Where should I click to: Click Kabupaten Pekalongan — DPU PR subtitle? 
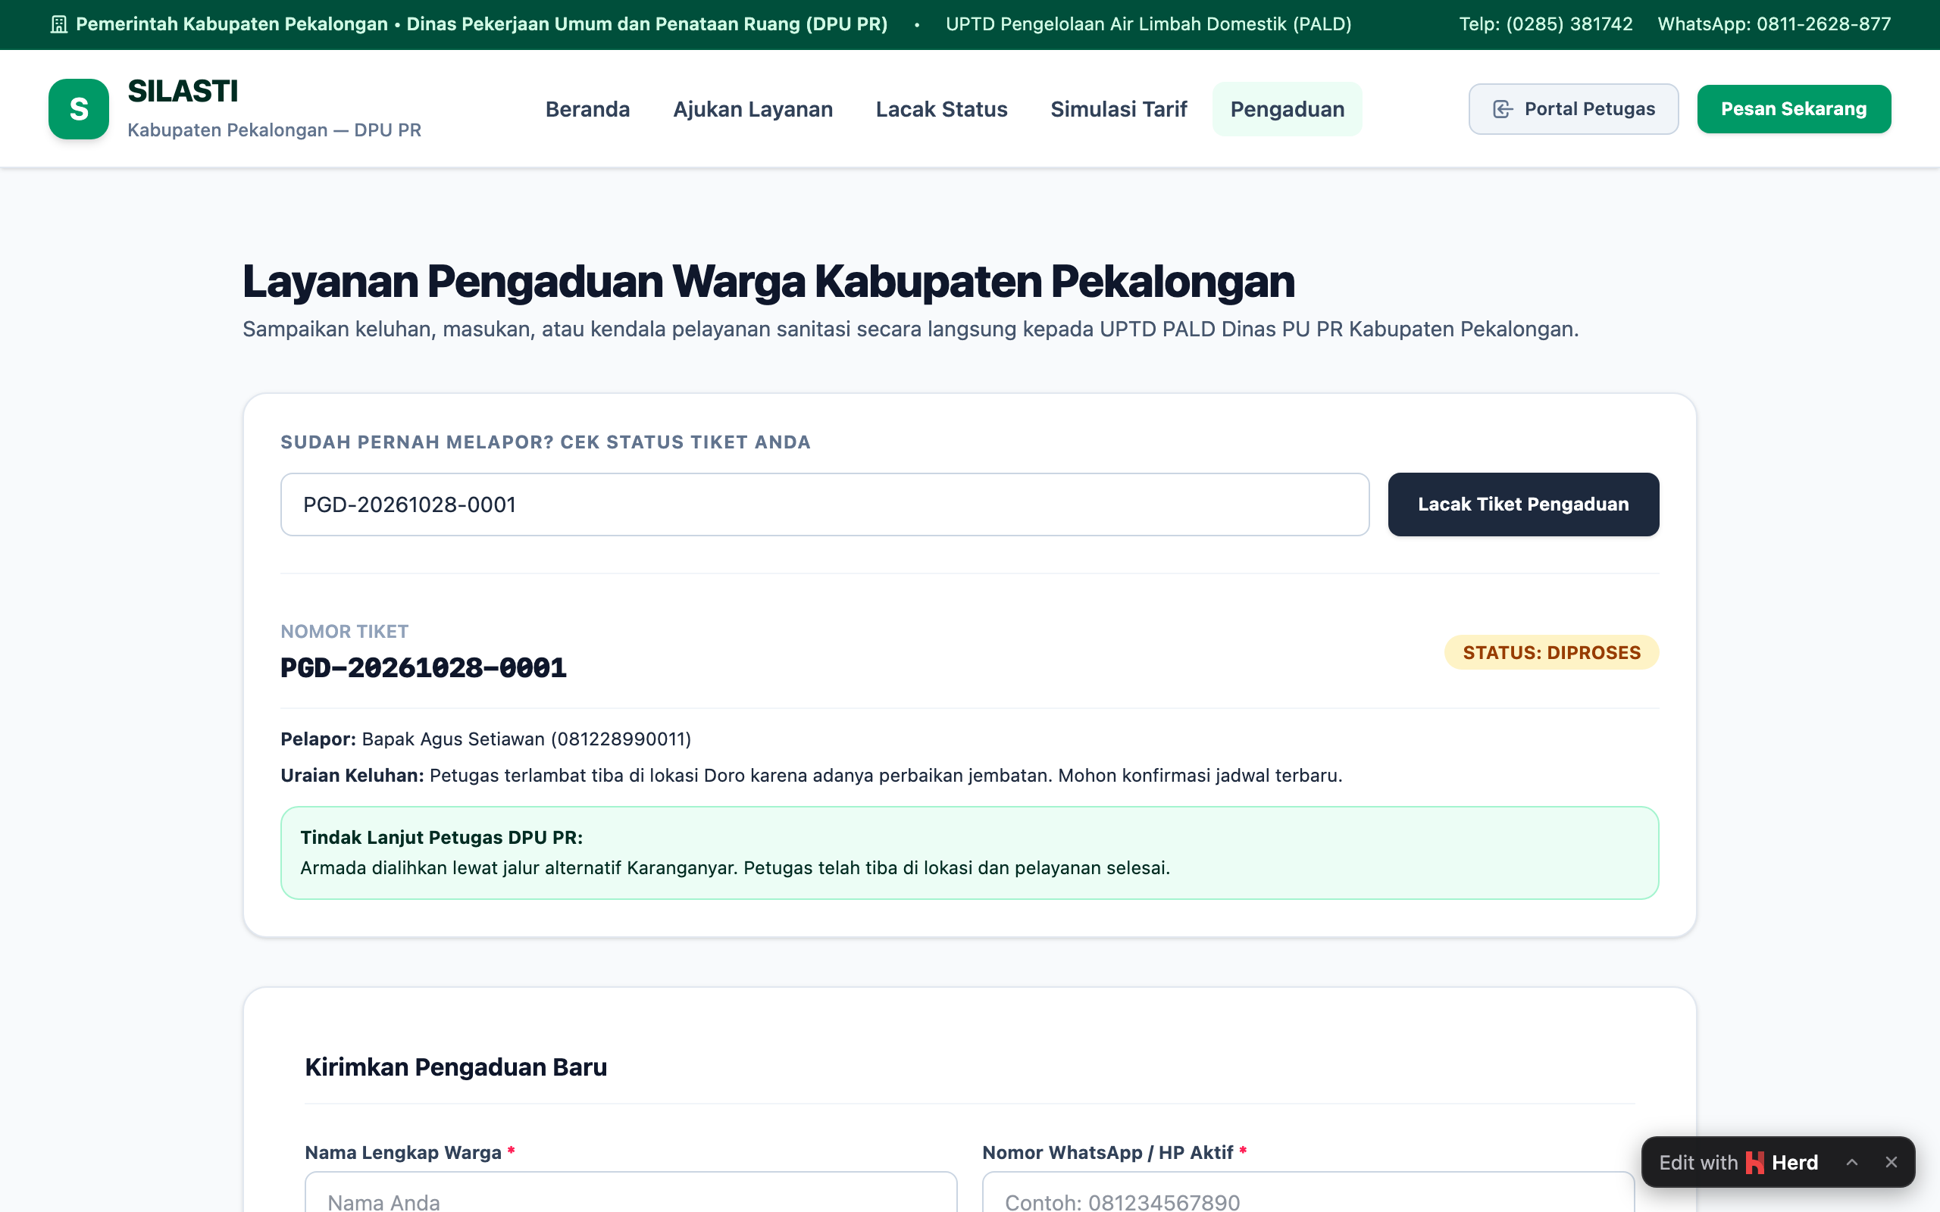274,130
